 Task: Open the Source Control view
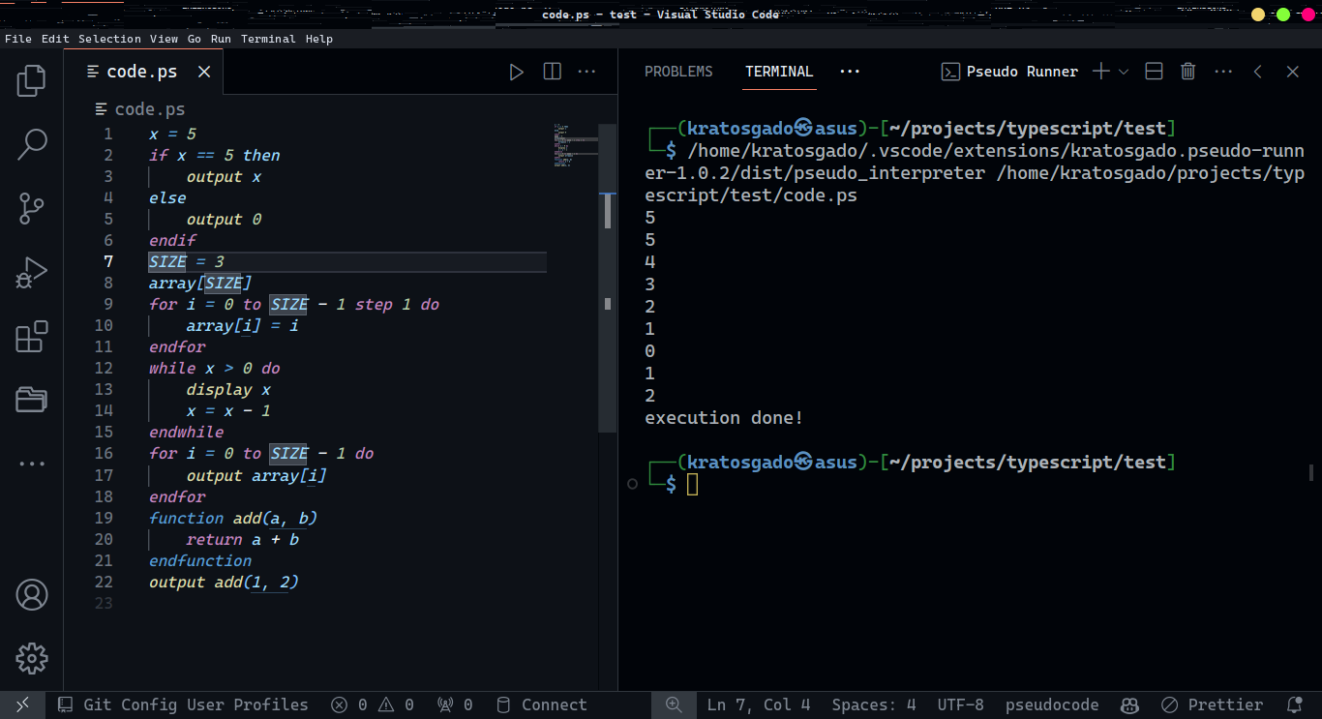pyautogui.click(x=31, y=208)
